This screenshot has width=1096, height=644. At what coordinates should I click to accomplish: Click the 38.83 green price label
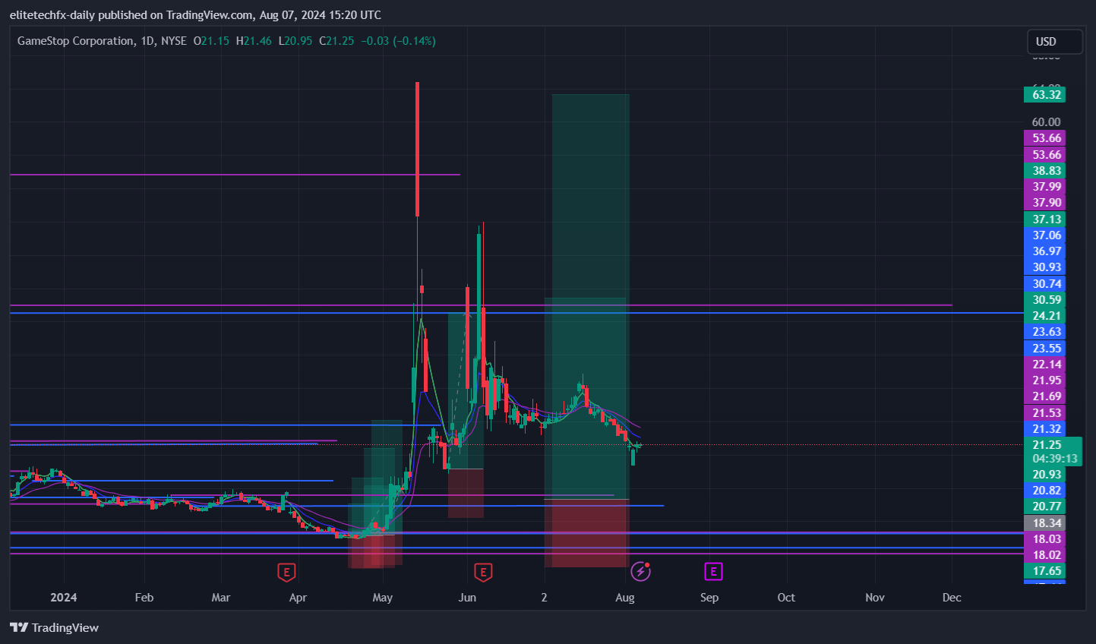[1045, 171]
